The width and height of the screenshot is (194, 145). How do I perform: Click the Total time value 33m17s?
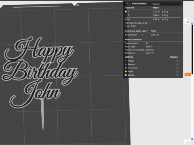point(150,53)
